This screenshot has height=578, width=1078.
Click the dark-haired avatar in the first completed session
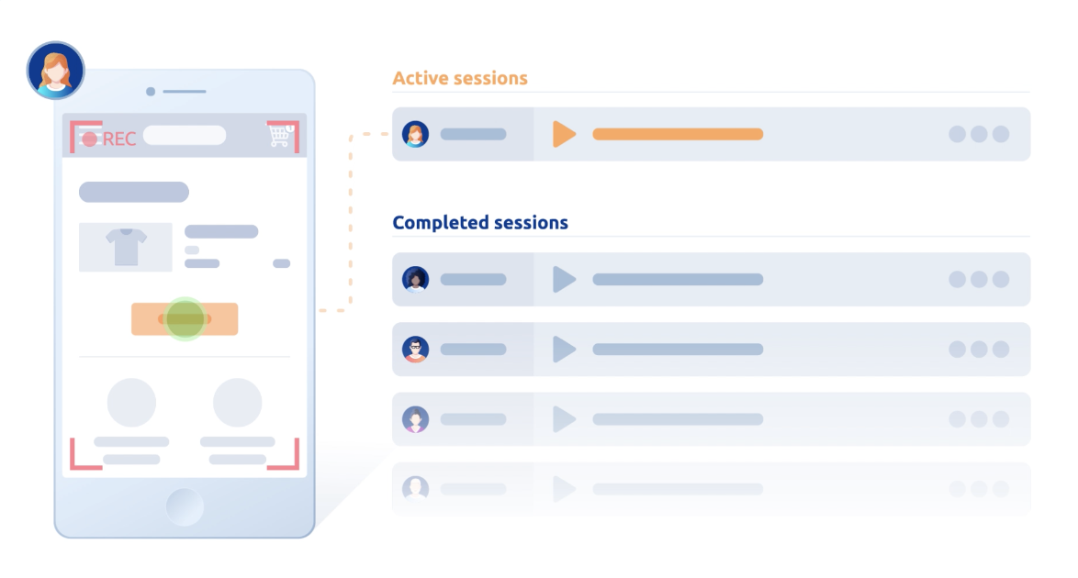415,279
